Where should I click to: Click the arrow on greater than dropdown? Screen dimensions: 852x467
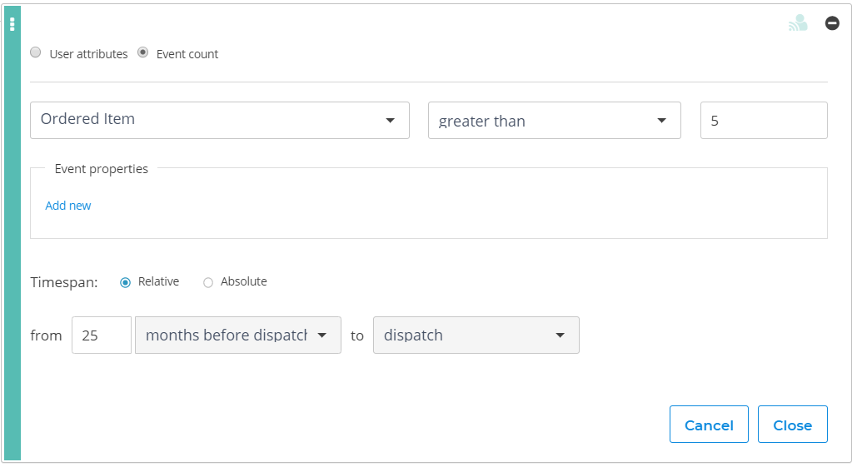662,121
